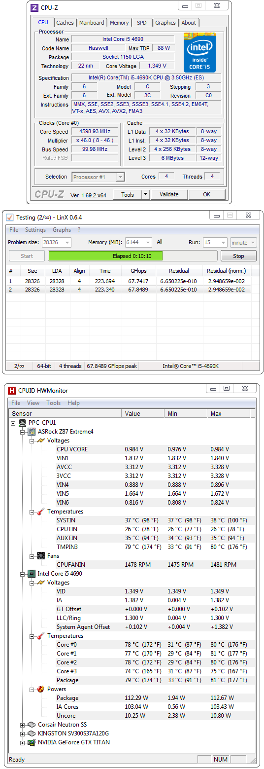This screenshot has height=769, width=264.
Task: Click the NVIDIA GeForce GTX TITAN card icon
Action: coord(32,742)
